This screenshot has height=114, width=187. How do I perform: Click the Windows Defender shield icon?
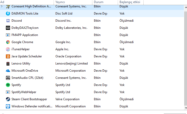(x=8, y=106)
